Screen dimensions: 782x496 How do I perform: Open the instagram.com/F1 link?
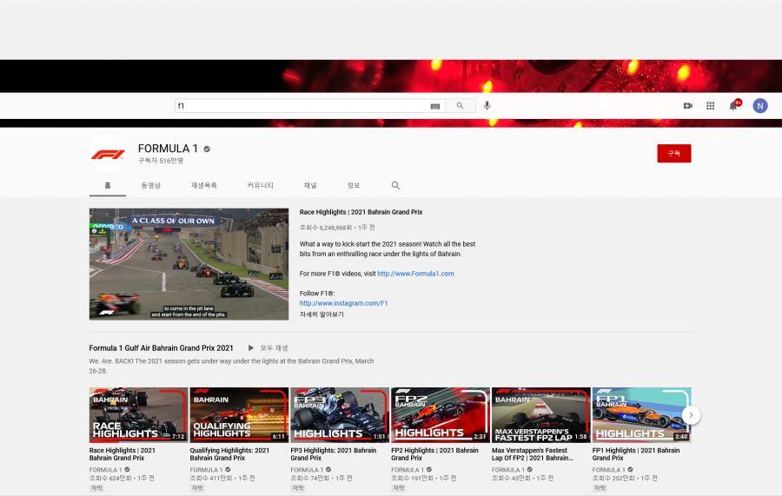point(343,303)
